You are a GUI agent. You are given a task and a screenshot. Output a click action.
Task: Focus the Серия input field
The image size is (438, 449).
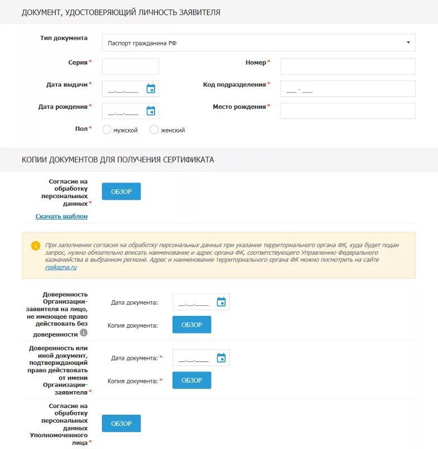[x=131, y=67]
